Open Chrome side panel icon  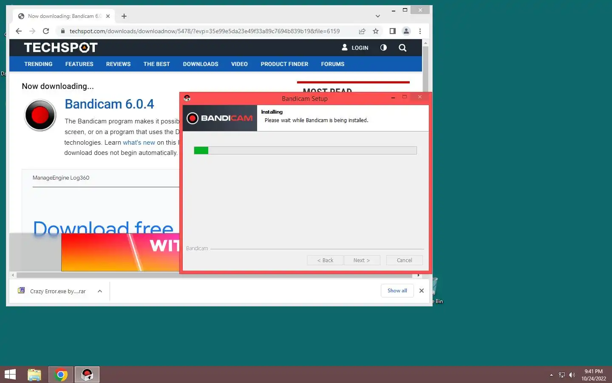(x=393, y=31)
